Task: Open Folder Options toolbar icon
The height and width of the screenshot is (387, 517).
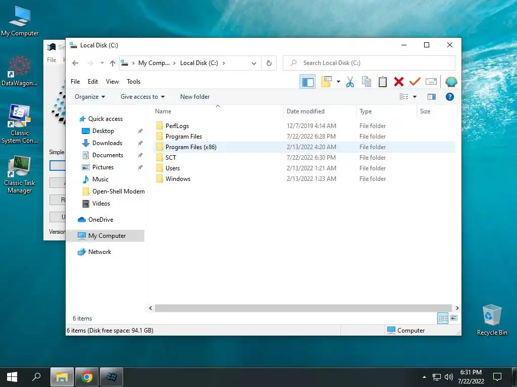Action: pyautogui.click(x=326, y=82)
